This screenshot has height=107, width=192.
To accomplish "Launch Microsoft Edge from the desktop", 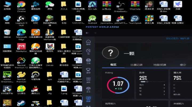I will pos(21,35).
